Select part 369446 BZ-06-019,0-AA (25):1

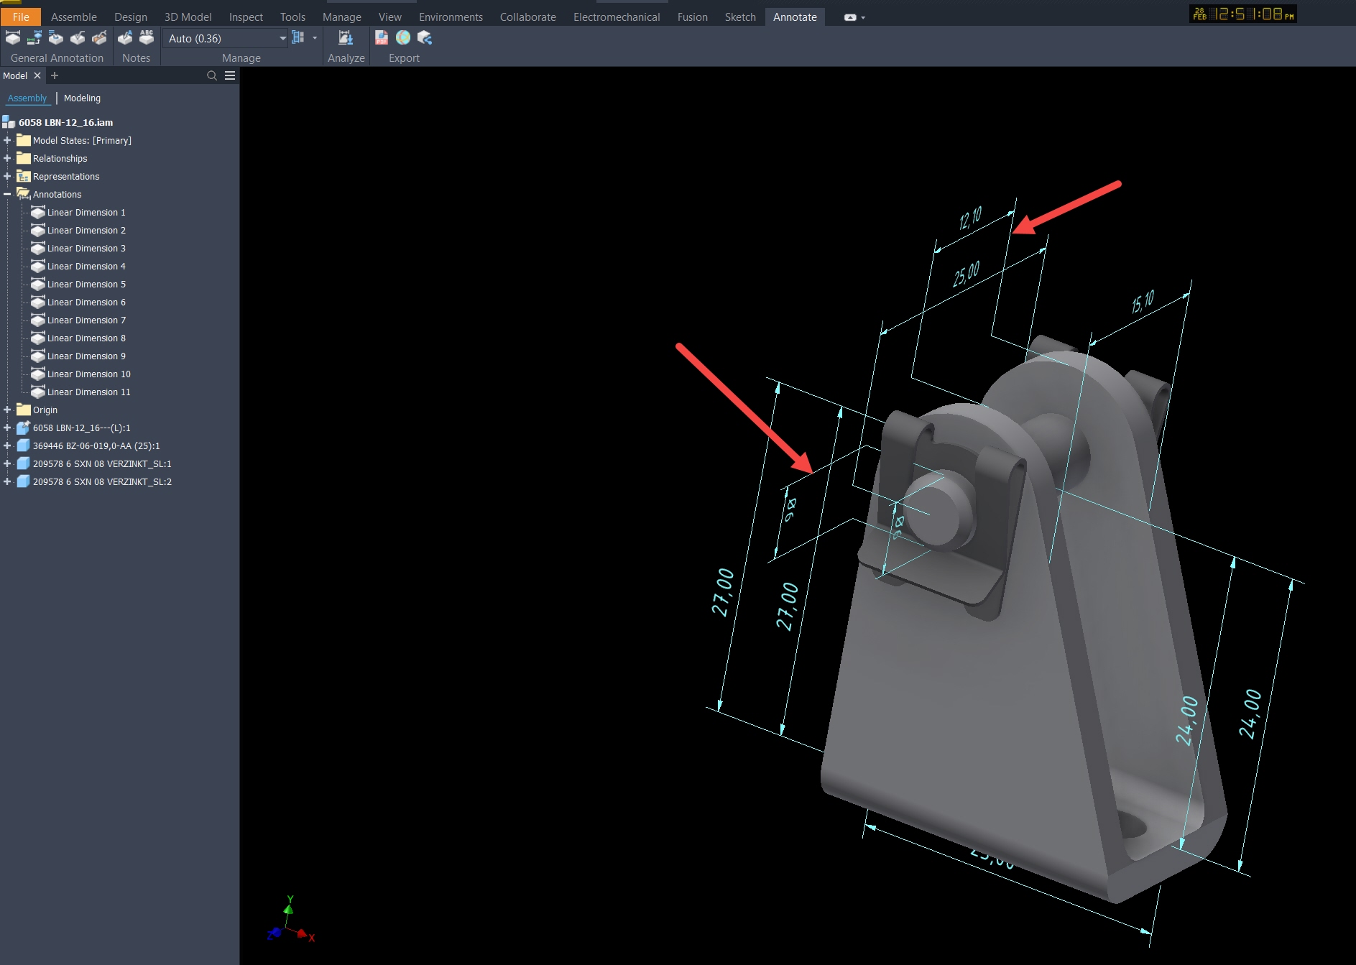96,446
